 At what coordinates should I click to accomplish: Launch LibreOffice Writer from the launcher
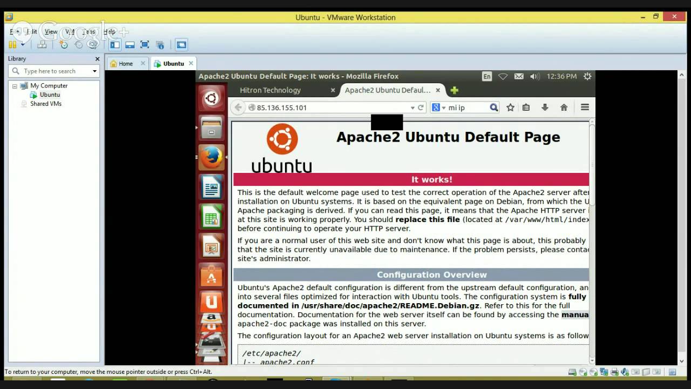(211, 187)
